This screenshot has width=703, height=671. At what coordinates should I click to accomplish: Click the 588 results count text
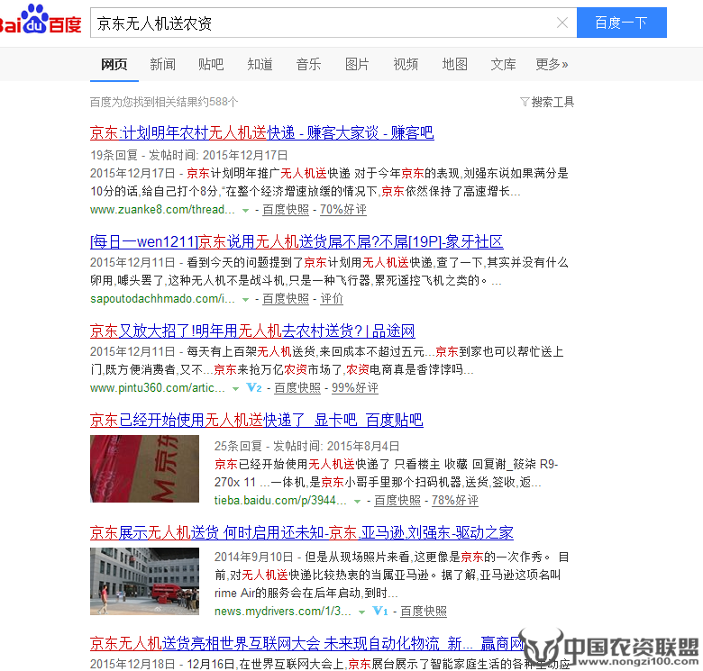(x=164, y=102)
